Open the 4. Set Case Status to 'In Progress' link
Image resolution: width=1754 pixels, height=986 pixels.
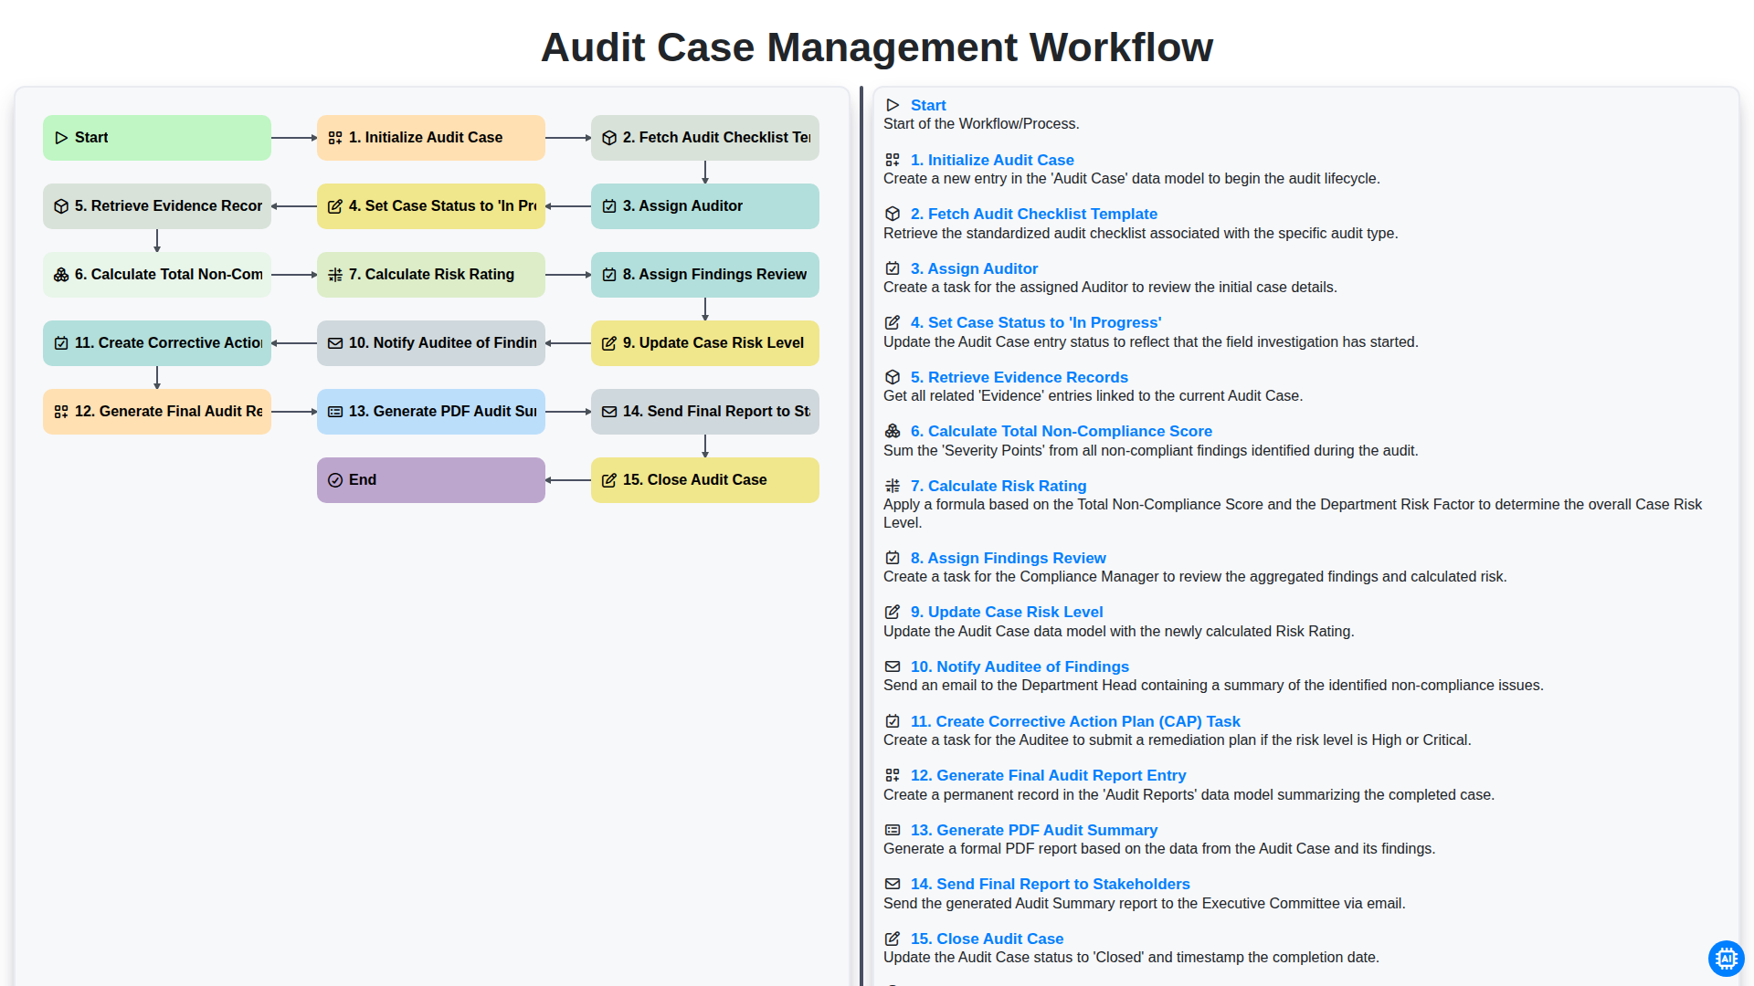[1036, 322]
